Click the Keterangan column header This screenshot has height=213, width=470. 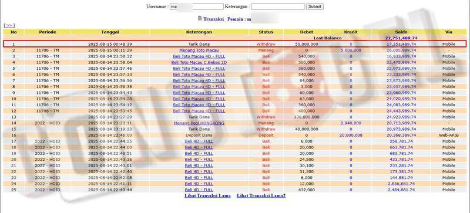point(199,32)
